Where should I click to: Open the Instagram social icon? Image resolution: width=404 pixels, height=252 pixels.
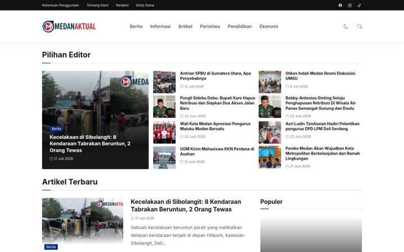click(x=350, y=5)
